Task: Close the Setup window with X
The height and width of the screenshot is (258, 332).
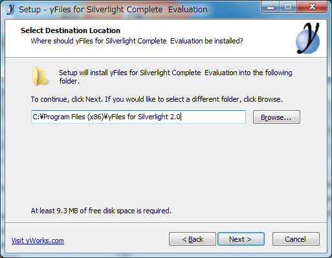Action: point(312,7)
